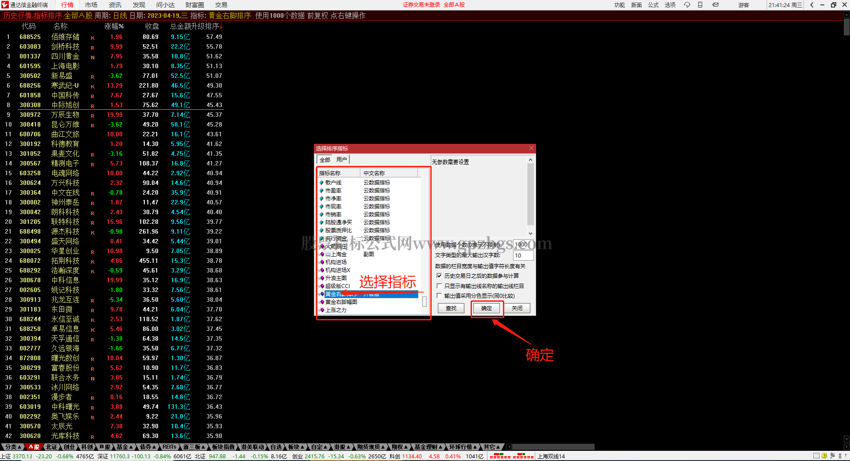
Task: Edit the 使用数据个数 input field
Action: (x=524, y=245)
